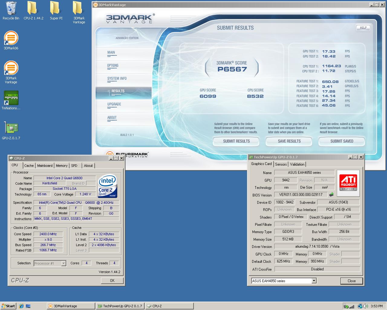Viewport: 387px width, 310px height.
Task: Click the SUBMIT SAVED button
Action: (x=342, y=141)
